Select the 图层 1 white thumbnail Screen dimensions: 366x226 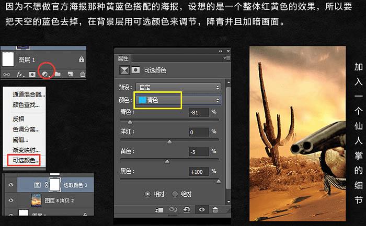[8, 59]
